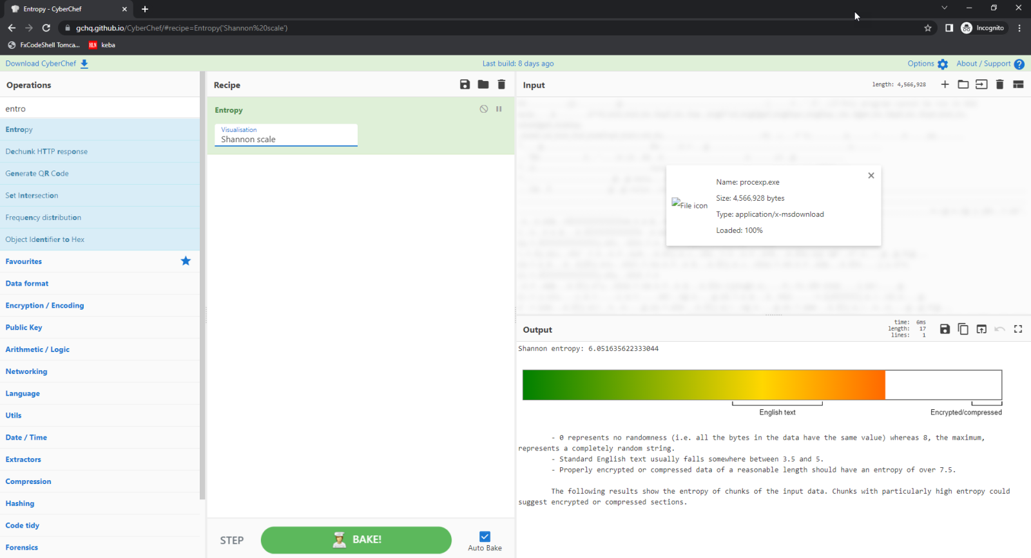Open the About / Support menu

coord(989,64)
